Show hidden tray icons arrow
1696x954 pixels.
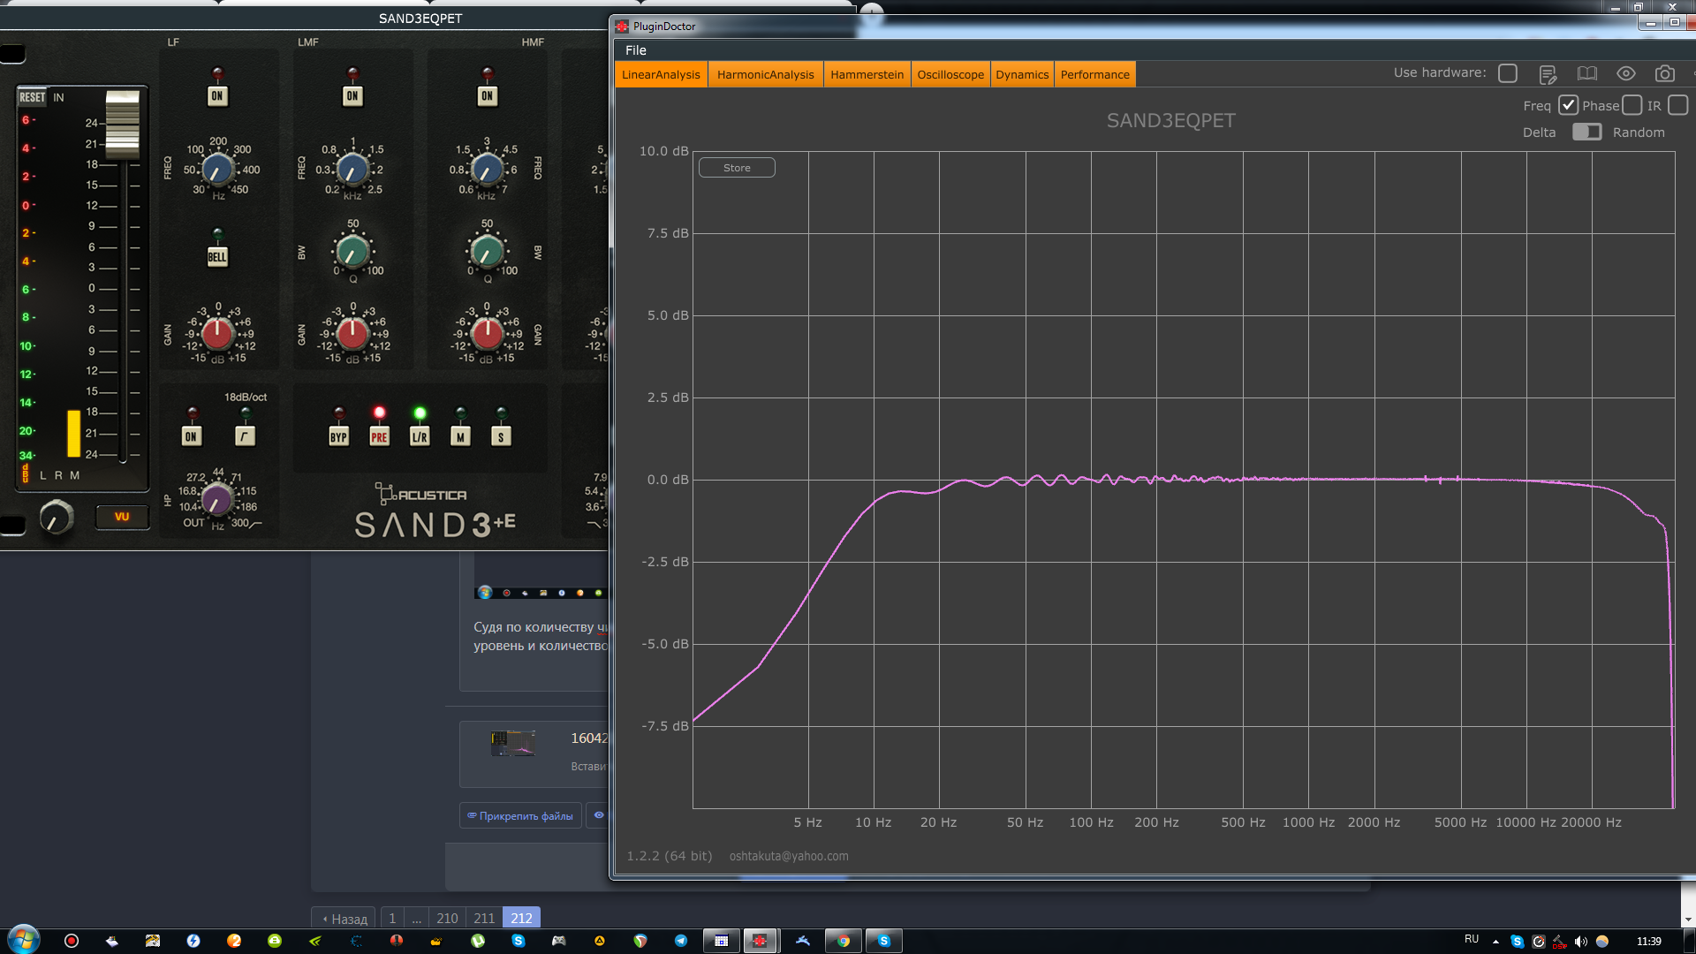click(1495, 942)
